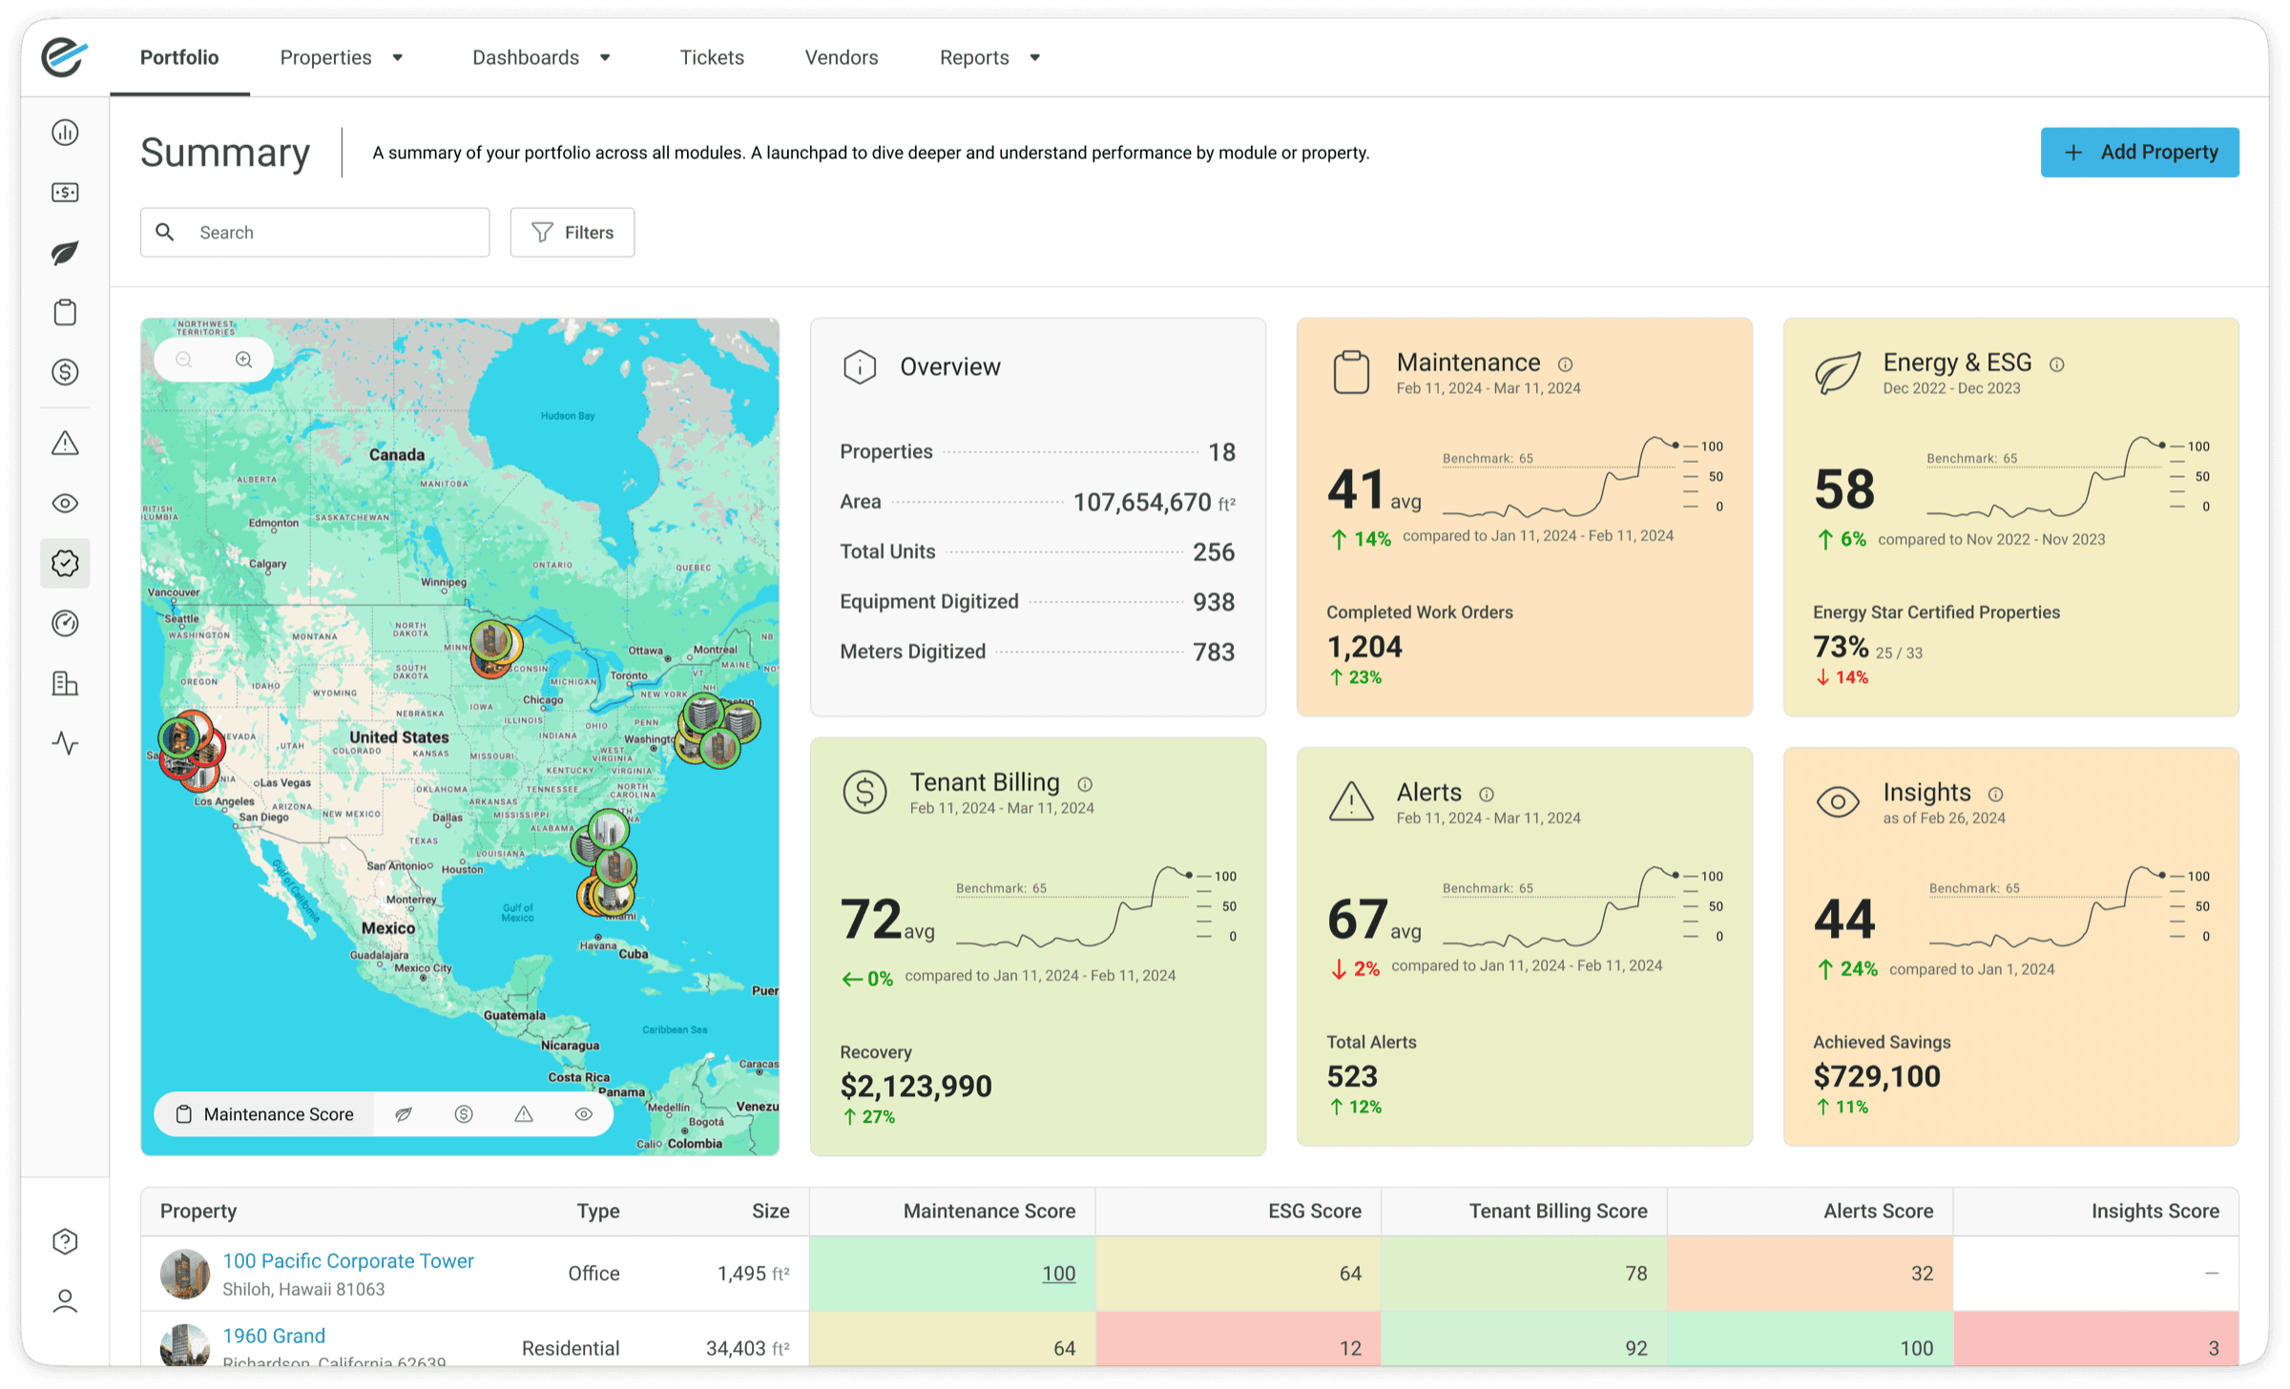Image resolution: width=2290 pixels, height=1389 pixels.
Task: Open the Vendors tab
Action: coord(842,57)
